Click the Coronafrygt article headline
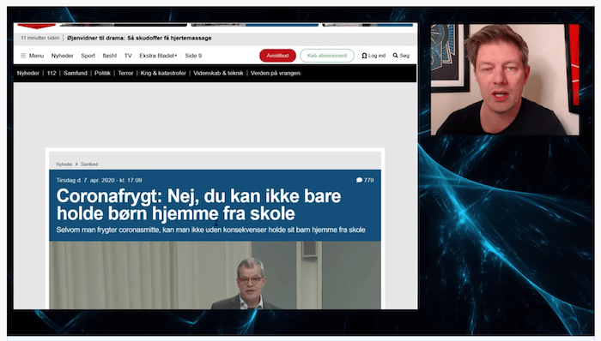Screen dimensions: 601x341 tap(198, 205)
